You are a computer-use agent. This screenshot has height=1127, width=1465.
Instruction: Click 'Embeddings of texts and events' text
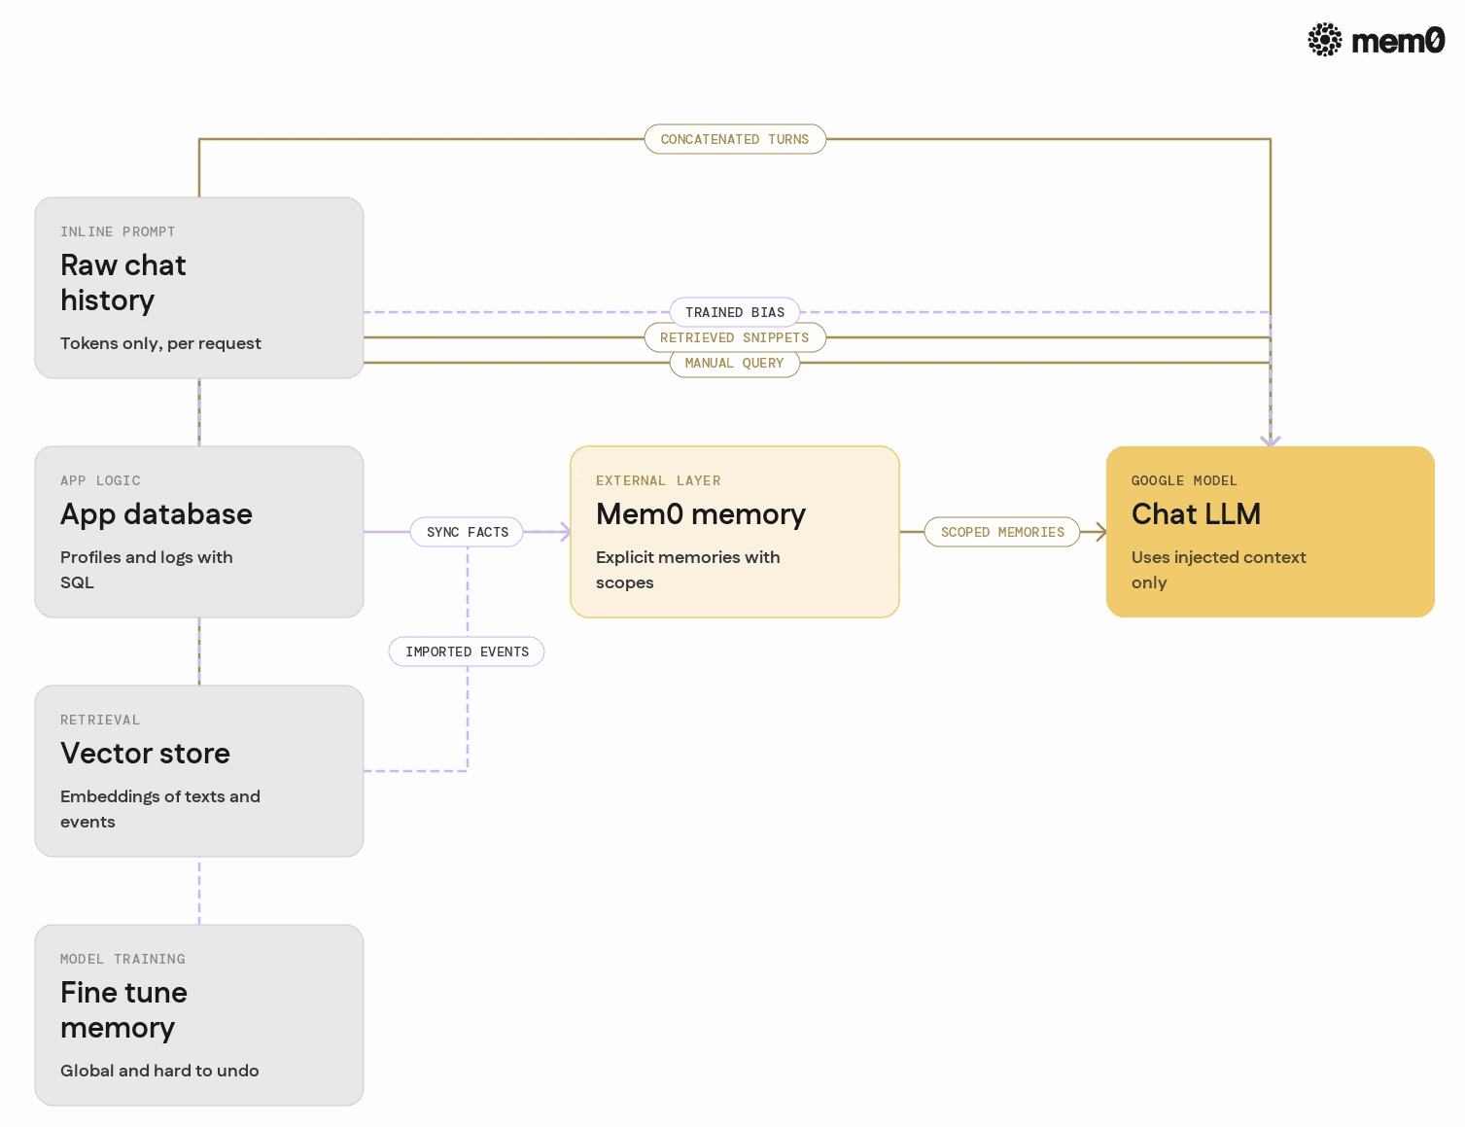(160, 809)
